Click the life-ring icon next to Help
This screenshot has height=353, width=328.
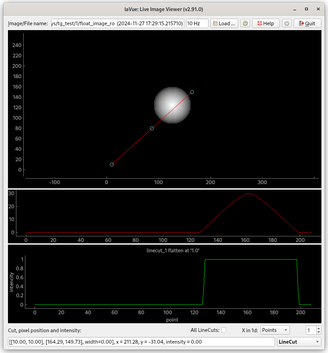click(x=259, y=23)
